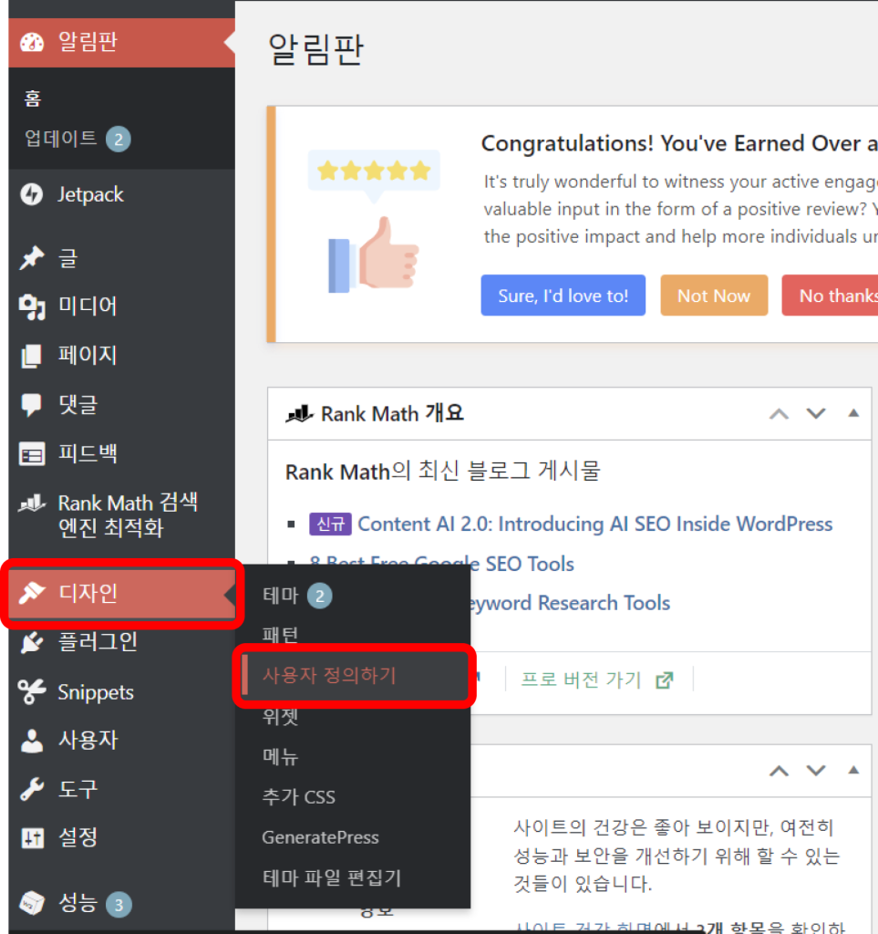878x934 pixels.
Task: Click the 글 pushpin icon
Action: point(32,258)
